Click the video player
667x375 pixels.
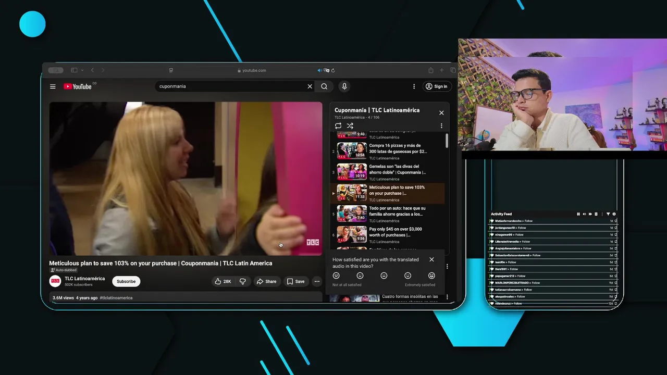[186, 179]
